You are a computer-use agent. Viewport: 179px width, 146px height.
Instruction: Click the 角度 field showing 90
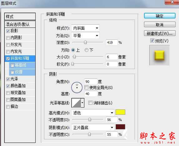tap(91, 82)
